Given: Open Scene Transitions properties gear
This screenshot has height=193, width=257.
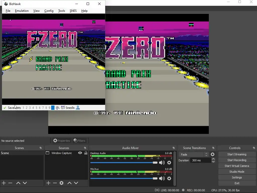Looking at the screenshot, I should tap(213, 154).
